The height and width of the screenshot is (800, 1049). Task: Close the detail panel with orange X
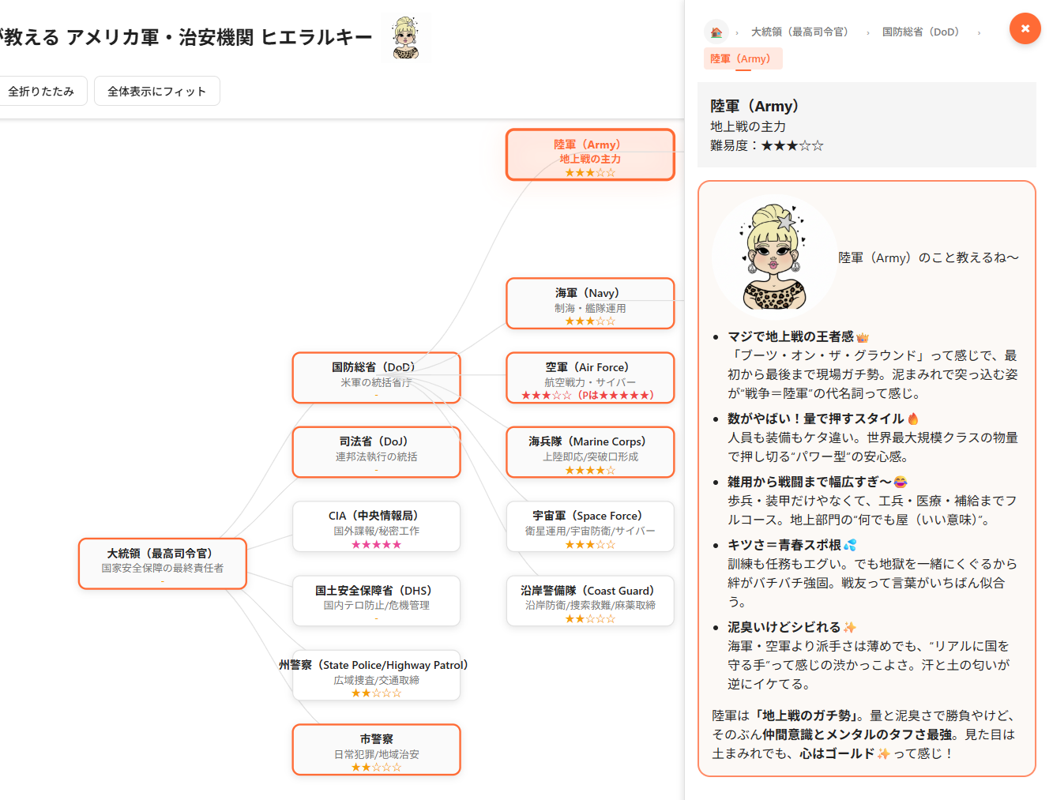click(1025, 29)
